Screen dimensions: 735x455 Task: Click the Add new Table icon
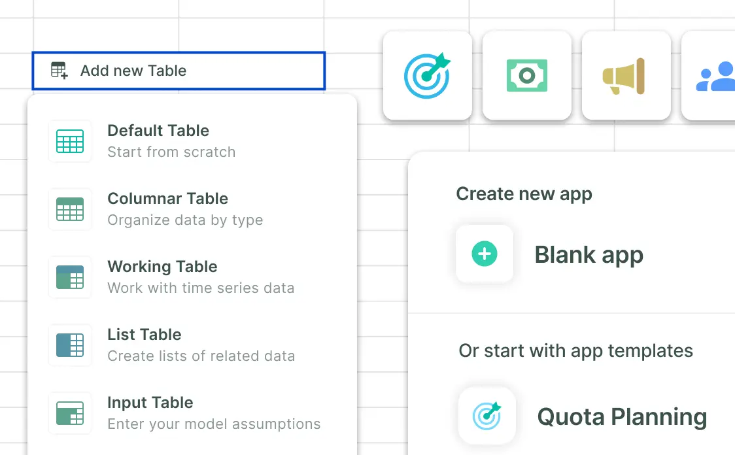tap(60, 71)
